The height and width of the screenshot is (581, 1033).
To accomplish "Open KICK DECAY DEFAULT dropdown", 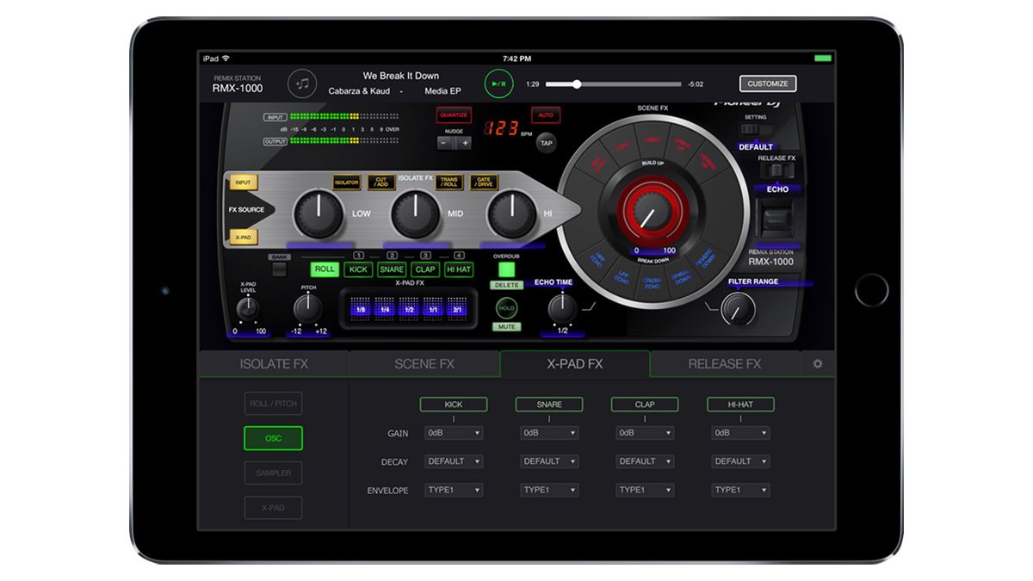I will click(x=454, y=461).
